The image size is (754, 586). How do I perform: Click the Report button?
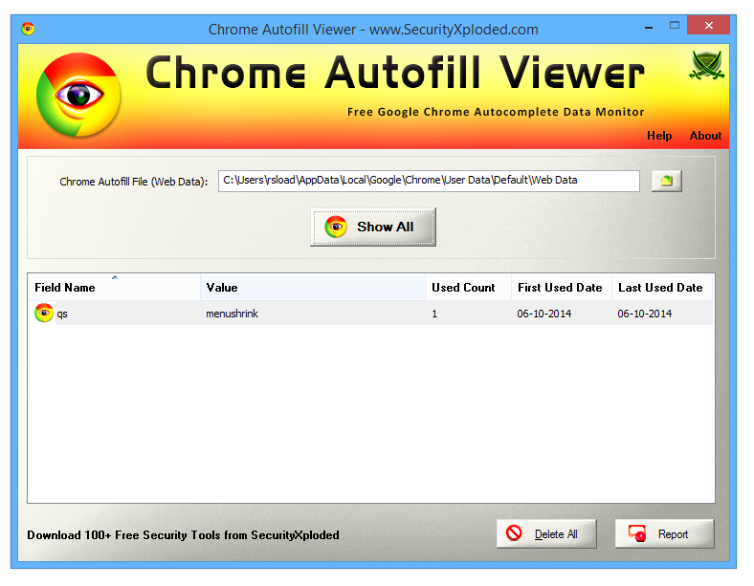pyautogui.click(x=665, y=533)
